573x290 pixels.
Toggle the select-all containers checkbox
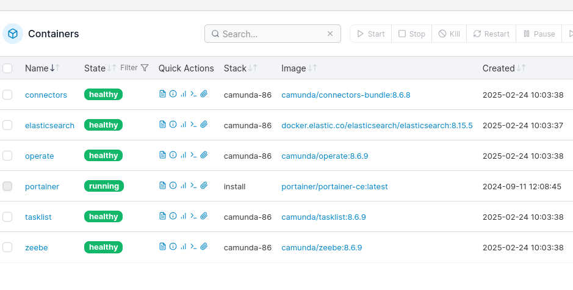(x=7, y=68)
